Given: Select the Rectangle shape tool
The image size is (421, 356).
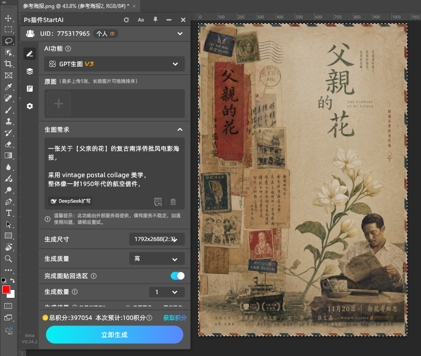Looking at the screenshot, I should [8, 236].
